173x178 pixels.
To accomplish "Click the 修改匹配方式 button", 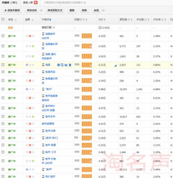I will click(x=55, y=10).
